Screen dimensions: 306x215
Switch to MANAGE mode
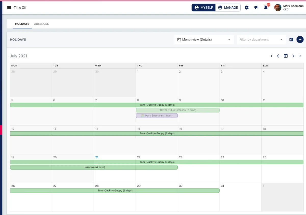point(228,8)
